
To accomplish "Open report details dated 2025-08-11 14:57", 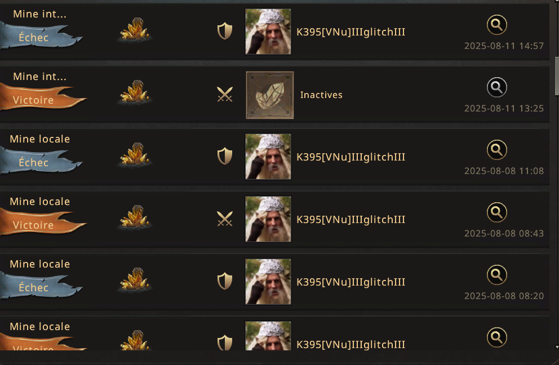I will 496,25.
